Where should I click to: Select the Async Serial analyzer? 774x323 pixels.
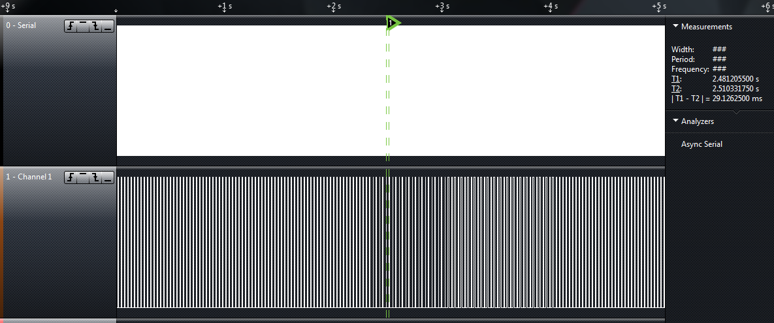701,144
